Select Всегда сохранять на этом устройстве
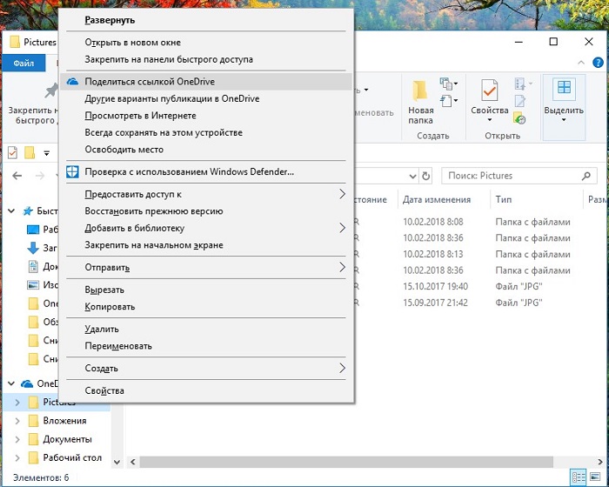This screenshot has width=609, height=487. click(x=164, y=133)
